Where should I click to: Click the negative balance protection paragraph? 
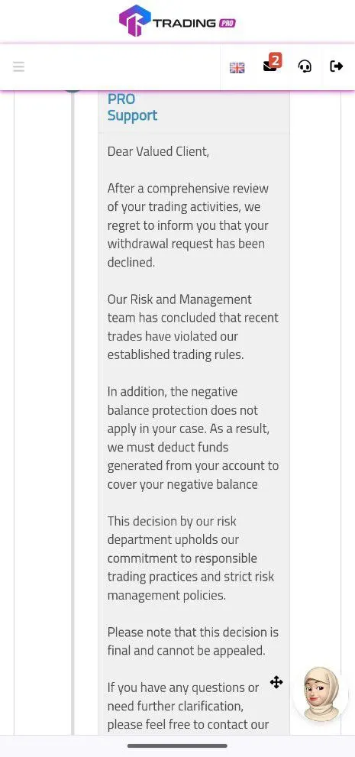point(193,438)
